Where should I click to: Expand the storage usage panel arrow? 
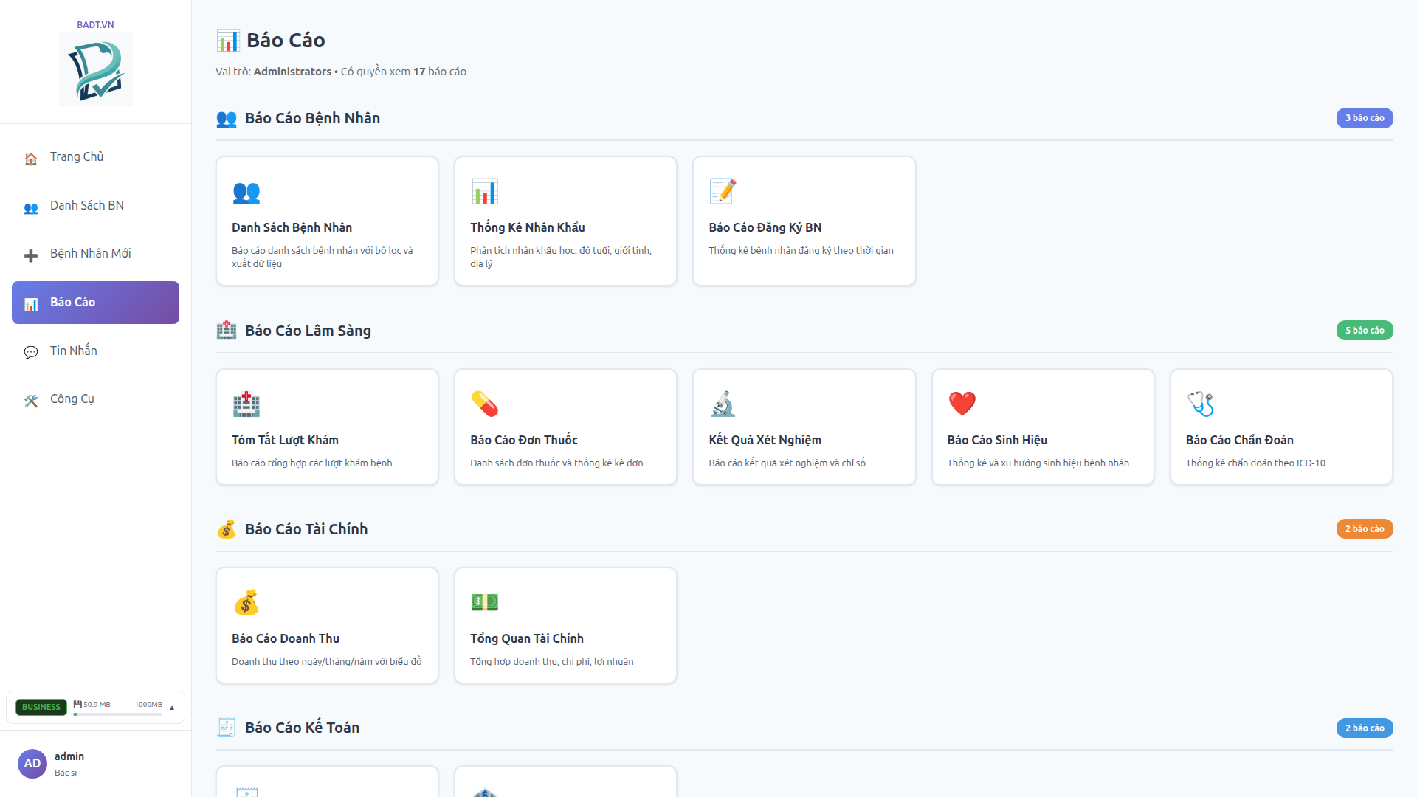pos(172,708)
